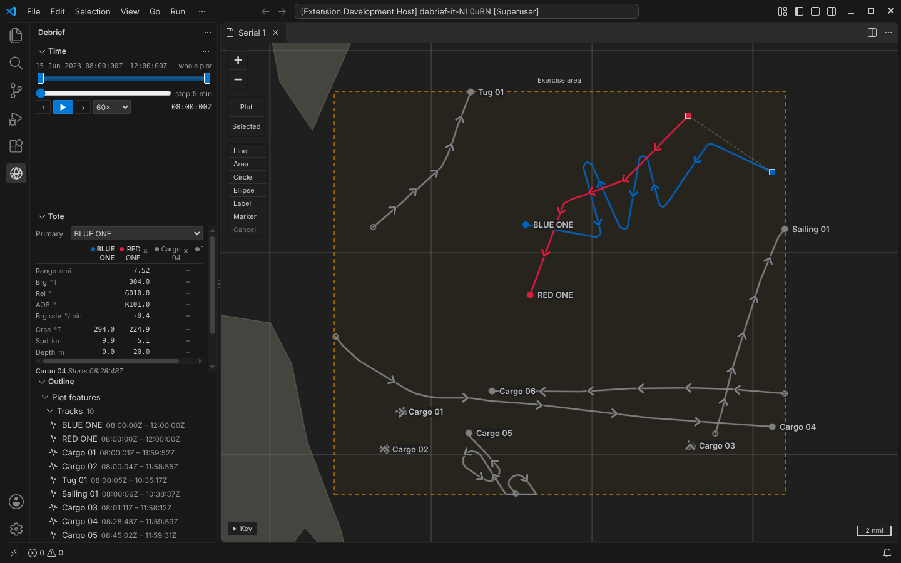Choose Line drawing tool

click(247, 151)
